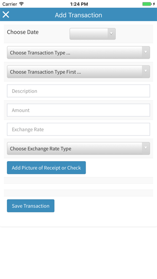Expand Choose Exchange Rate Type dropdown
Image resolution: width=157 pixels, height=279 pixels.
coord(78,148)
